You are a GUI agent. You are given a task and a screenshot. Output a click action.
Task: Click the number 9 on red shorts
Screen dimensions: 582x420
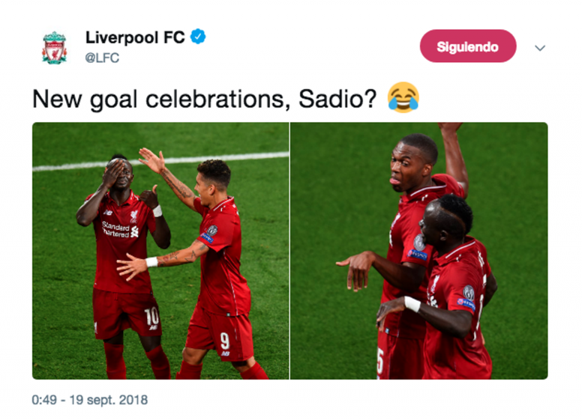224,341
